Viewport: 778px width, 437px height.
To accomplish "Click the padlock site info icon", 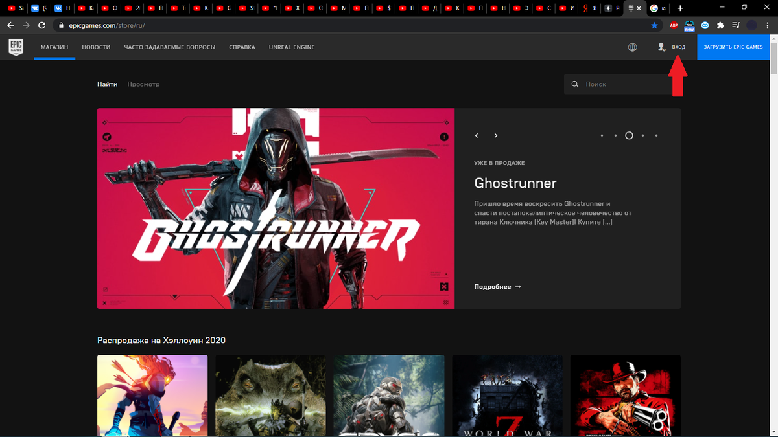I will pyautogui.click(x=61, y=25).
